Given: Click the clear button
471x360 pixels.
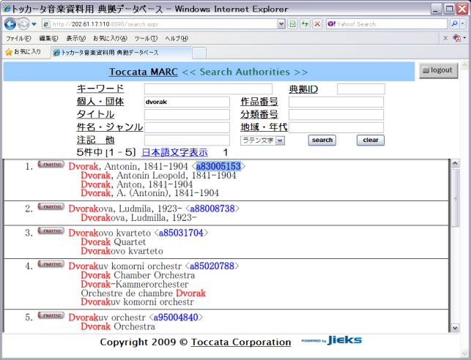Looking at the screenshot, I should click(x=371, y=140).
